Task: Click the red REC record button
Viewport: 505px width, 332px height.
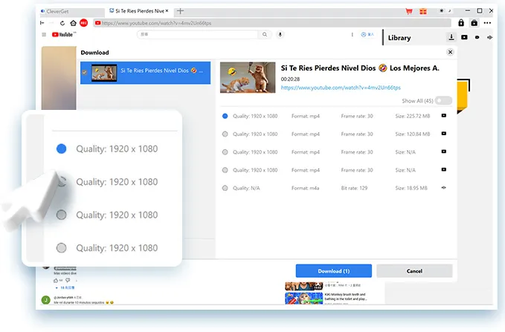Action: coord(84,23)
